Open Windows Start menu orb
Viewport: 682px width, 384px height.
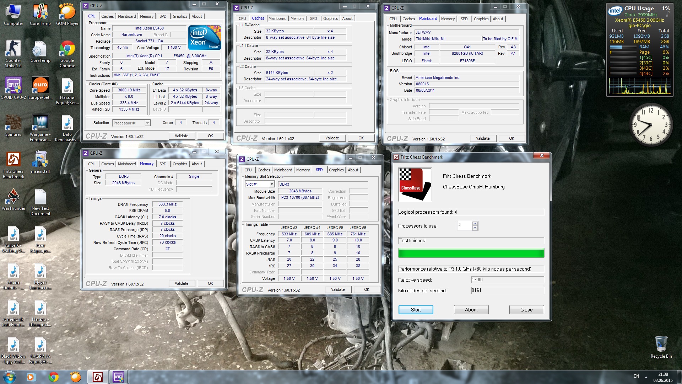[10, 377]
